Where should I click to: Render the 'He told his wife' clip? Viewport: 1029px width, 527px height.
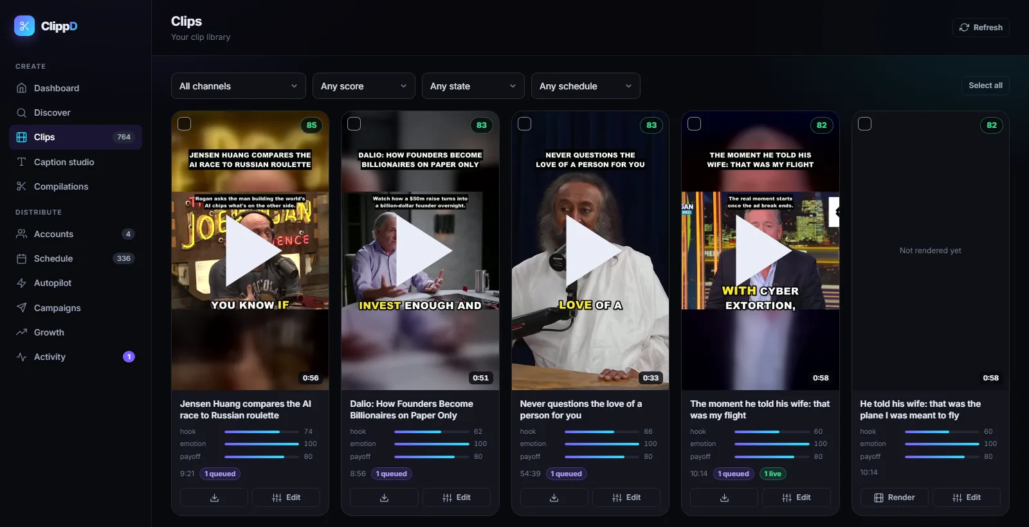point(895,497)
